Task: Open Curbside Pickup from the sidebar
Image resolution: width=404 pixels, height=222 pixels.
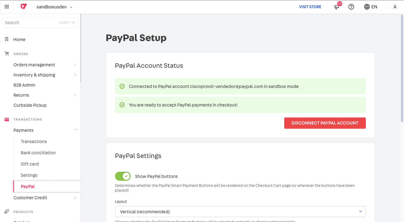Action: tap(30, 105)
